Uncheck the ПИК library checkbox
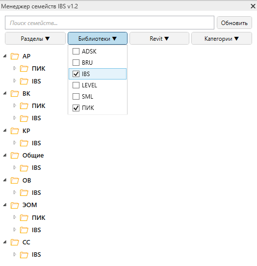Image resolution: width=257 pixels, height=266 pixels. click(x=76, y=107)
